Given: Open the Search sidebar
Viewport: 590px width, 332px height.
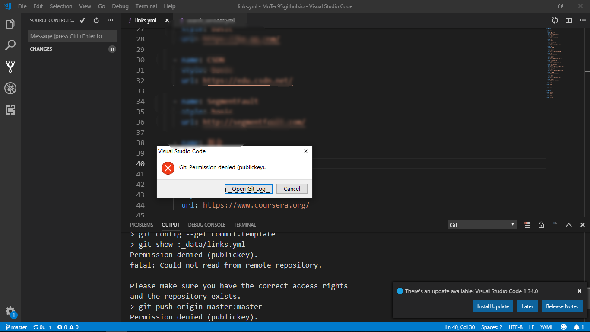Looking at the screenshot, I should (10, 45).
